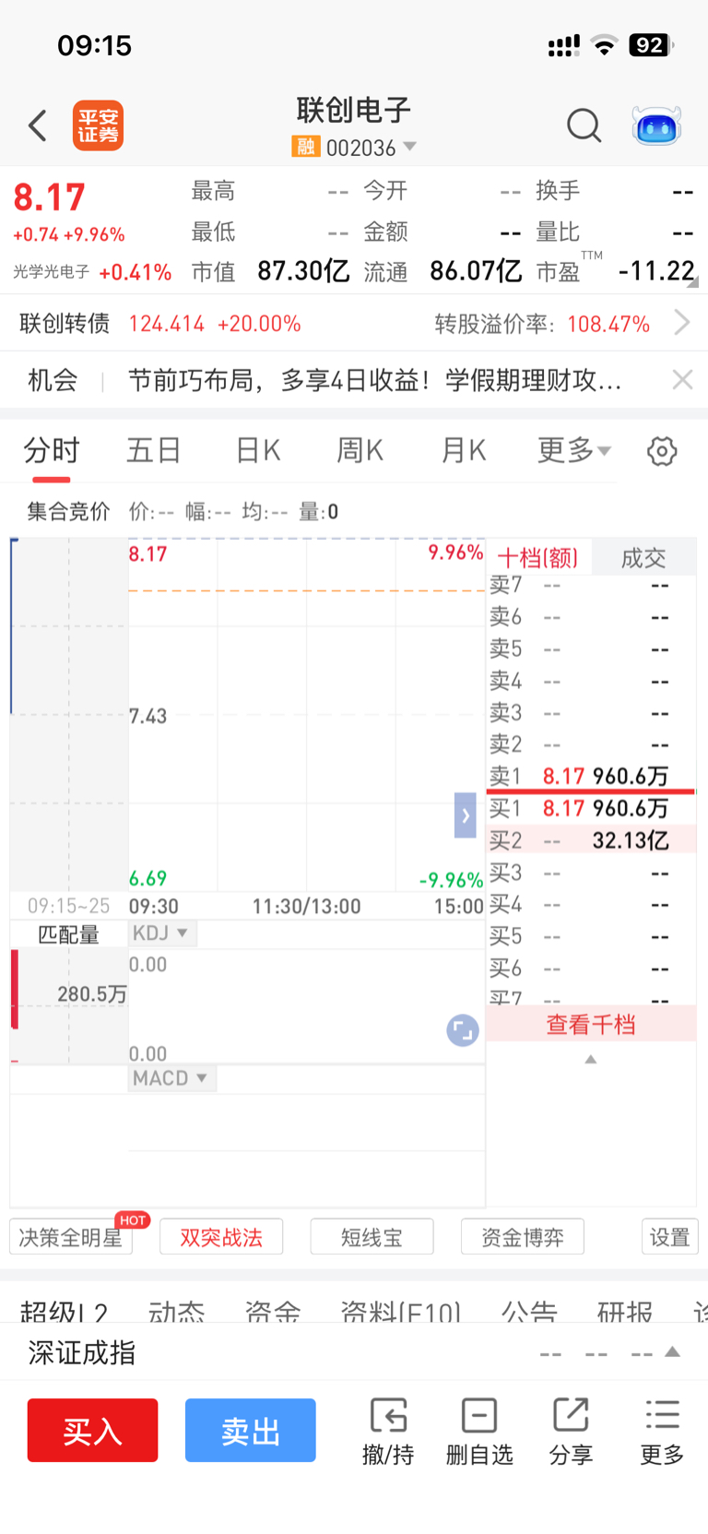708x1534 pixels.
Task: Tap the 集合竞价 label
Action: coord(68,511)
